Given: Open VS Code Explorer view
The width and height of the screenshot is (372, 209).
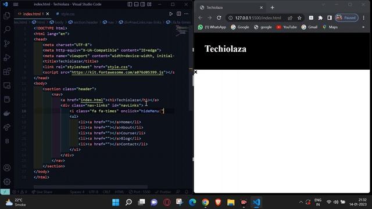Looking at the screenshot, I should [7, 16].
